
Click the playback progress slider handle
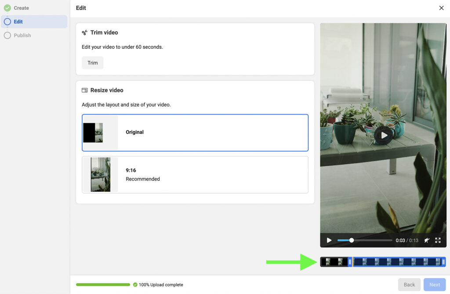[352, 240]
